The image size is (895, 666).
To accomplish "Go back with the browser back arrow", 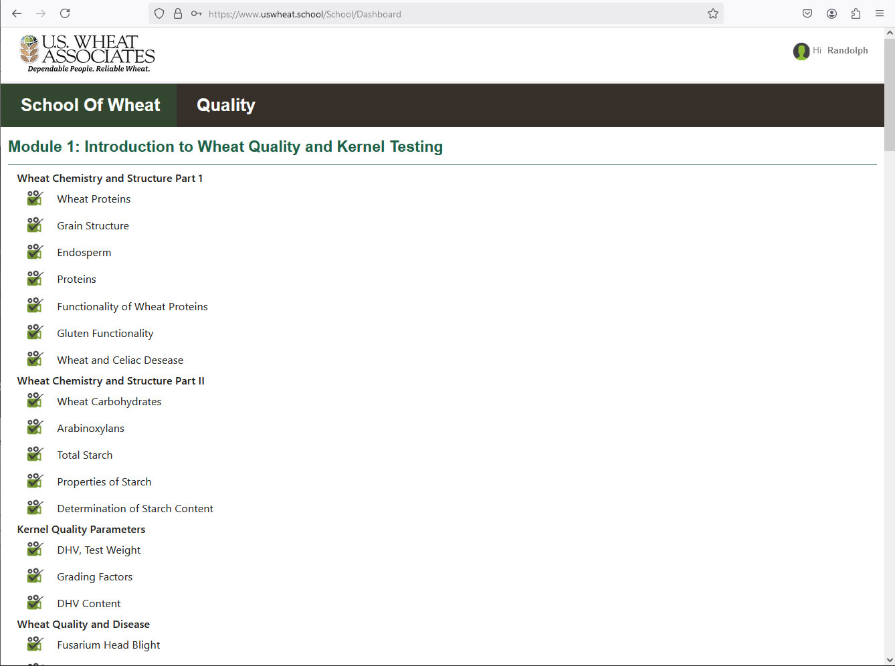I will click(17, 14).
